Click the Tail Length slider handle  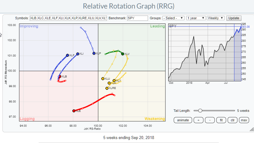pos(200,111)
